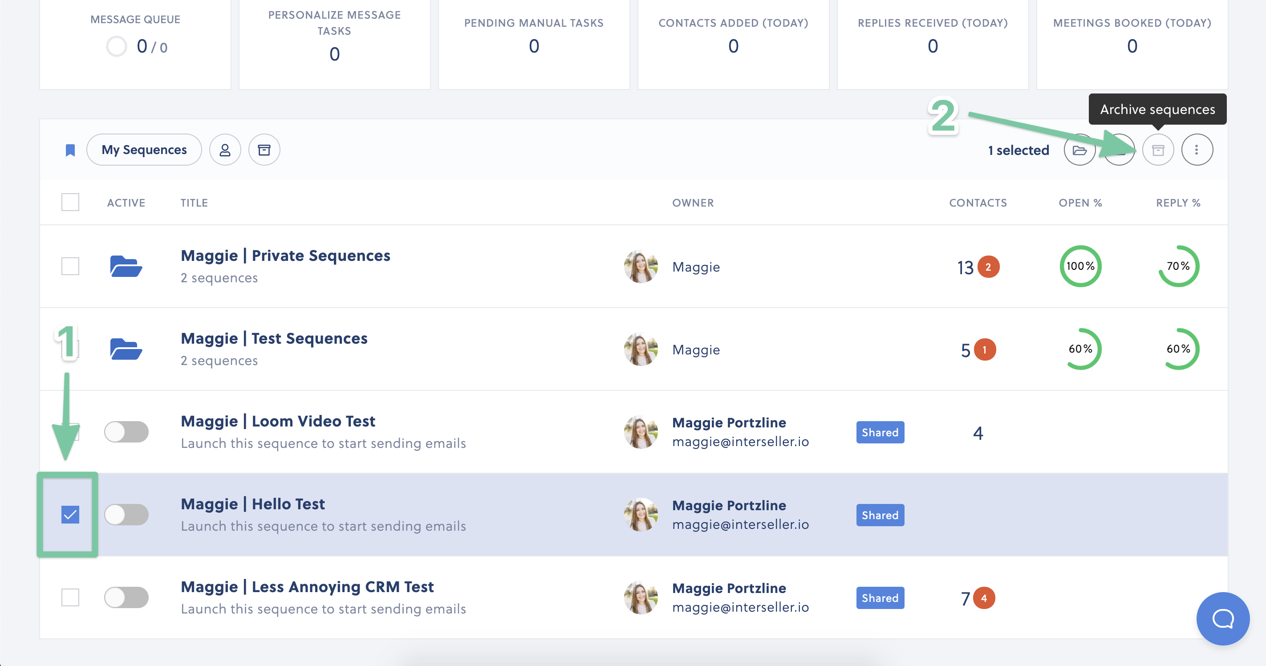This screenshot has width=1266, height=666.
Task: Click the archive filter icon in the toolbar
Action: (x=264, y=150)
